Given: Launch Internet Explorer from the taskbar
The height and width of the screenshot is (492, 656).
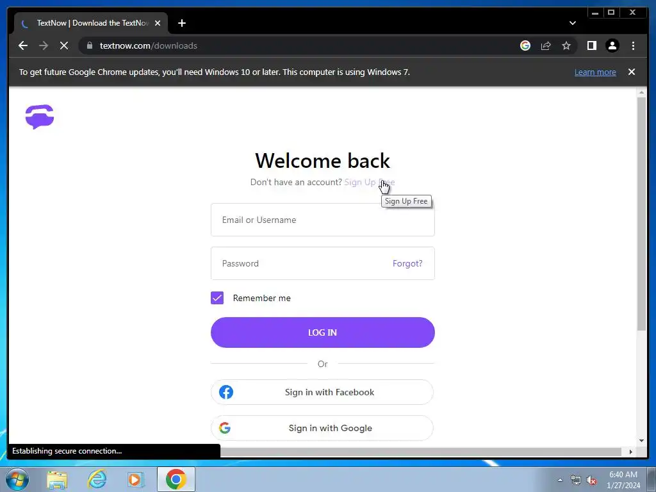Looking at the screenshot, I should (97, 479).
